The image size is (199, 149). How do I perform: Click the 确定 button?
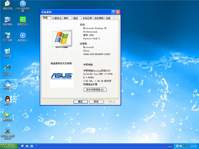coord(81,102)
